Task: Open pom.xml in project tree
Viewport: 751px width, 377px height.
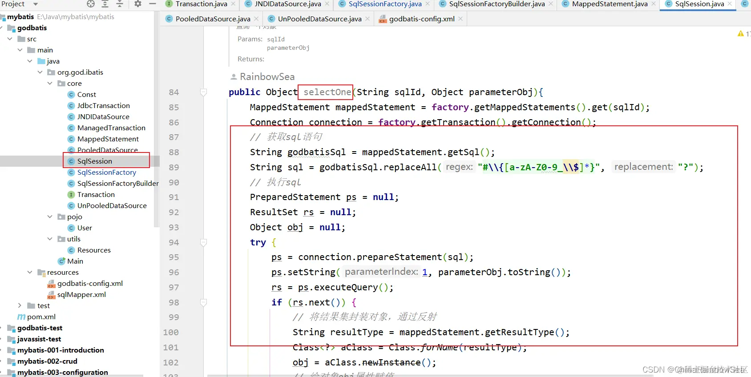Action: pos(41,317)
